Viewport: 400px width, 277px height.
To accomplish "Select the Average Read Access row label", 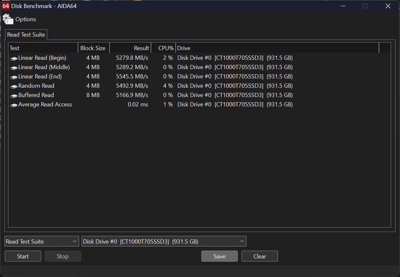I will pyautogui.click(x=45, y=104).
